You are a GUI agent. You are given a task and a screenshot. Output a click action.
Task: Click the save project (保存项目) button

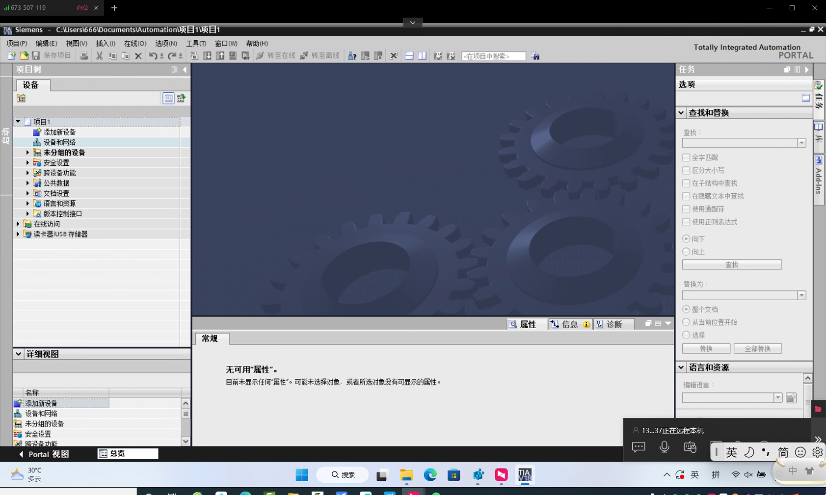pyautogui.click(x=52, y=56)
